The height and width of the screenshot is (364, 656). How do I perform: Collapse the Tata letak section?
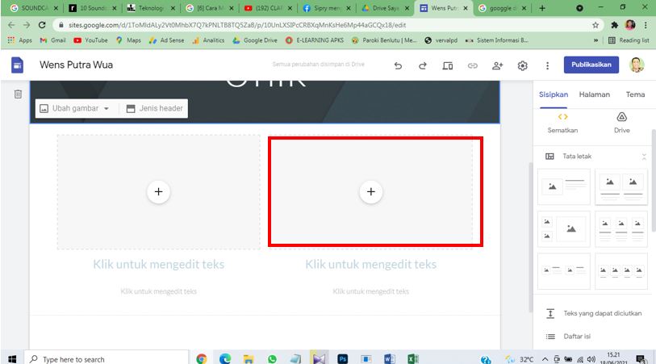[643, 156]
